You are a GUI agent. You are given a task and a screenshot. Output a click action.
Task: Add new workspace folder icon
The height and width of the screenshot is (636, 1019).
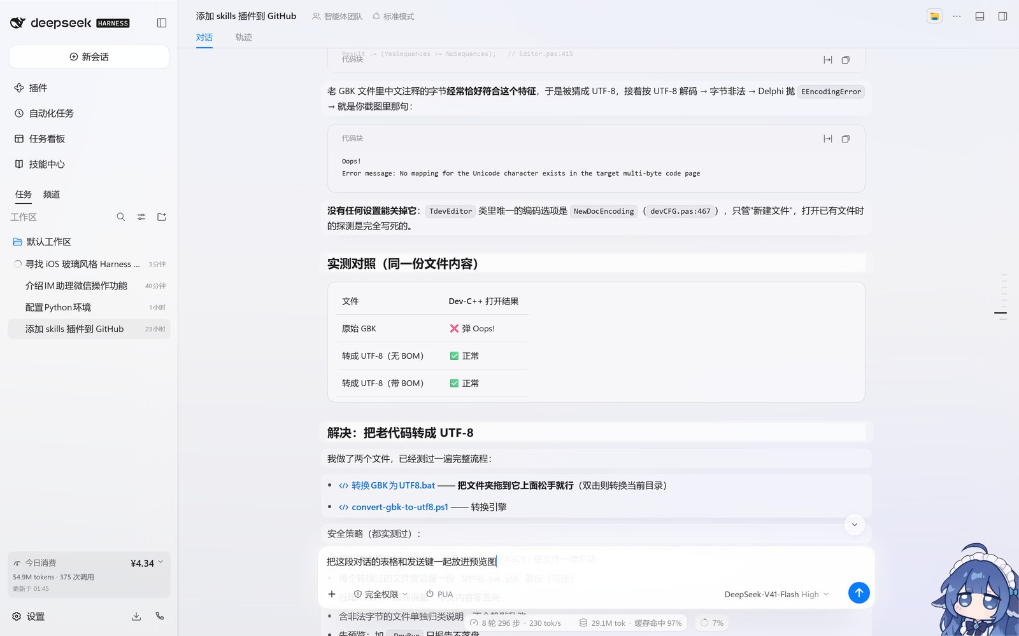click(162, 217)
